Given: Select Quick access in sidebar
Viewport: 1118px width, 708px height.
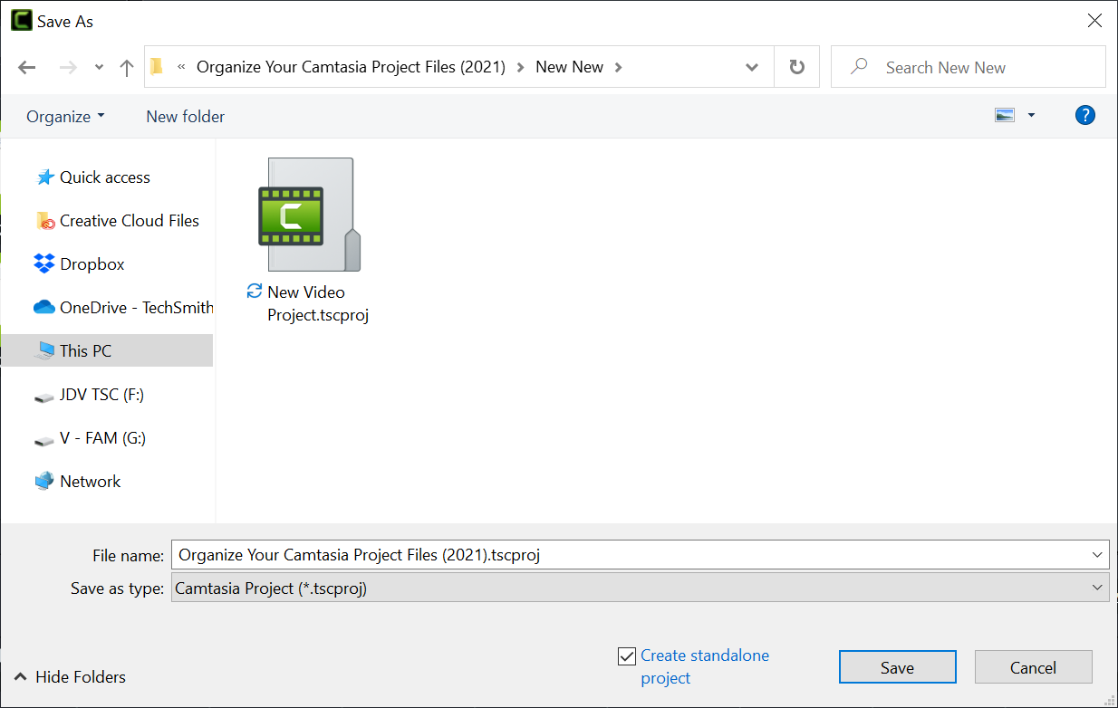Looking at the screenshot, I should [x=106, y=177].
